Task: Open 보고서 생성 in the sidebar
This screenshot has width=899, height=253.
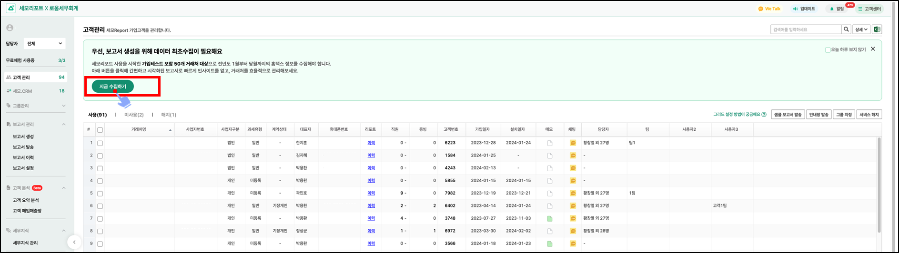Action: click(x=23, y=136)
